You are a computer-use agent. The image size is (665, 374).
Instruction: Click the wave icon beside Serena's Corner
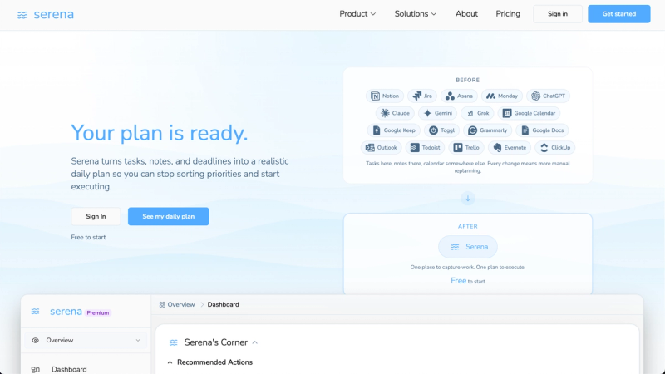click(173, 342)
